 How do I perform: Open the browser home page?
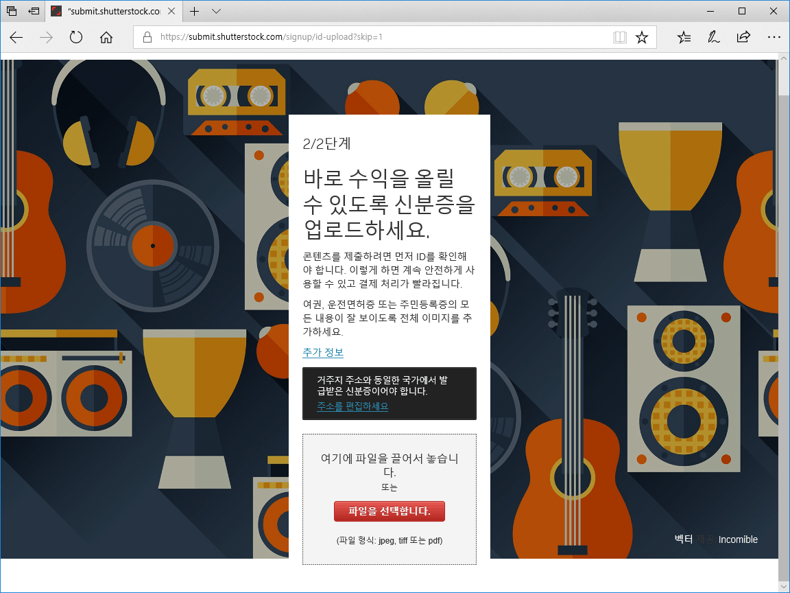click(x=106, y=37)
